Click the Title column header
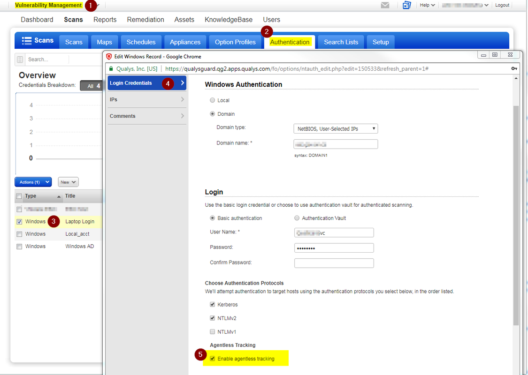528x375 pixels. [x=83, y=196]
